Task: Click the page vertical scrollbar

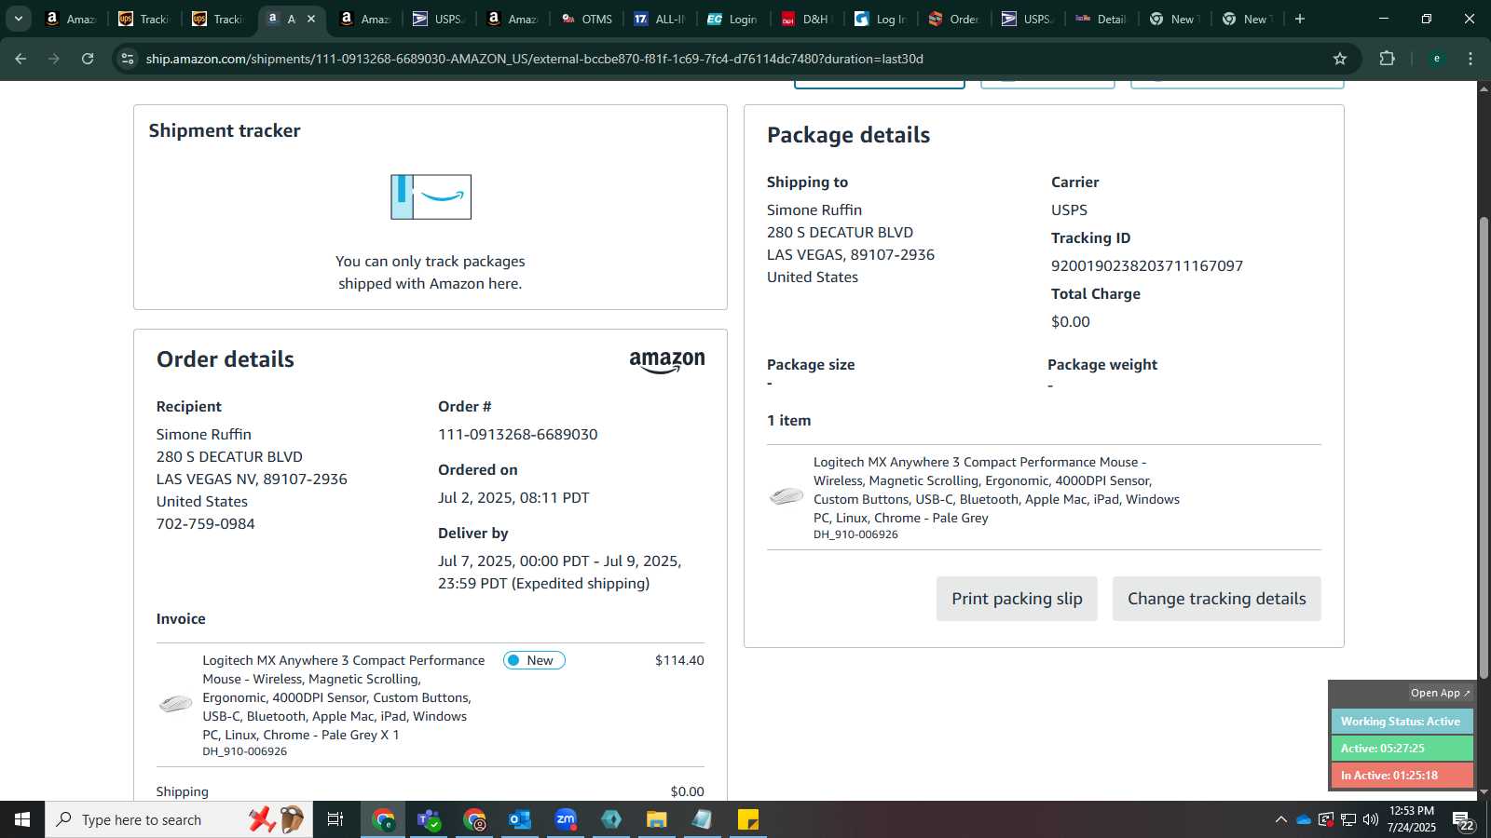Action: (x=1484, y=447)
